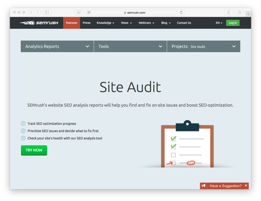Toggle the Safari sidebar icon

click(x=47, y=12)
